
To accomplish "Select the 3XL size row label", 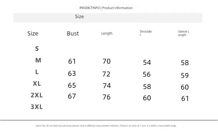I will coord(37,107).
